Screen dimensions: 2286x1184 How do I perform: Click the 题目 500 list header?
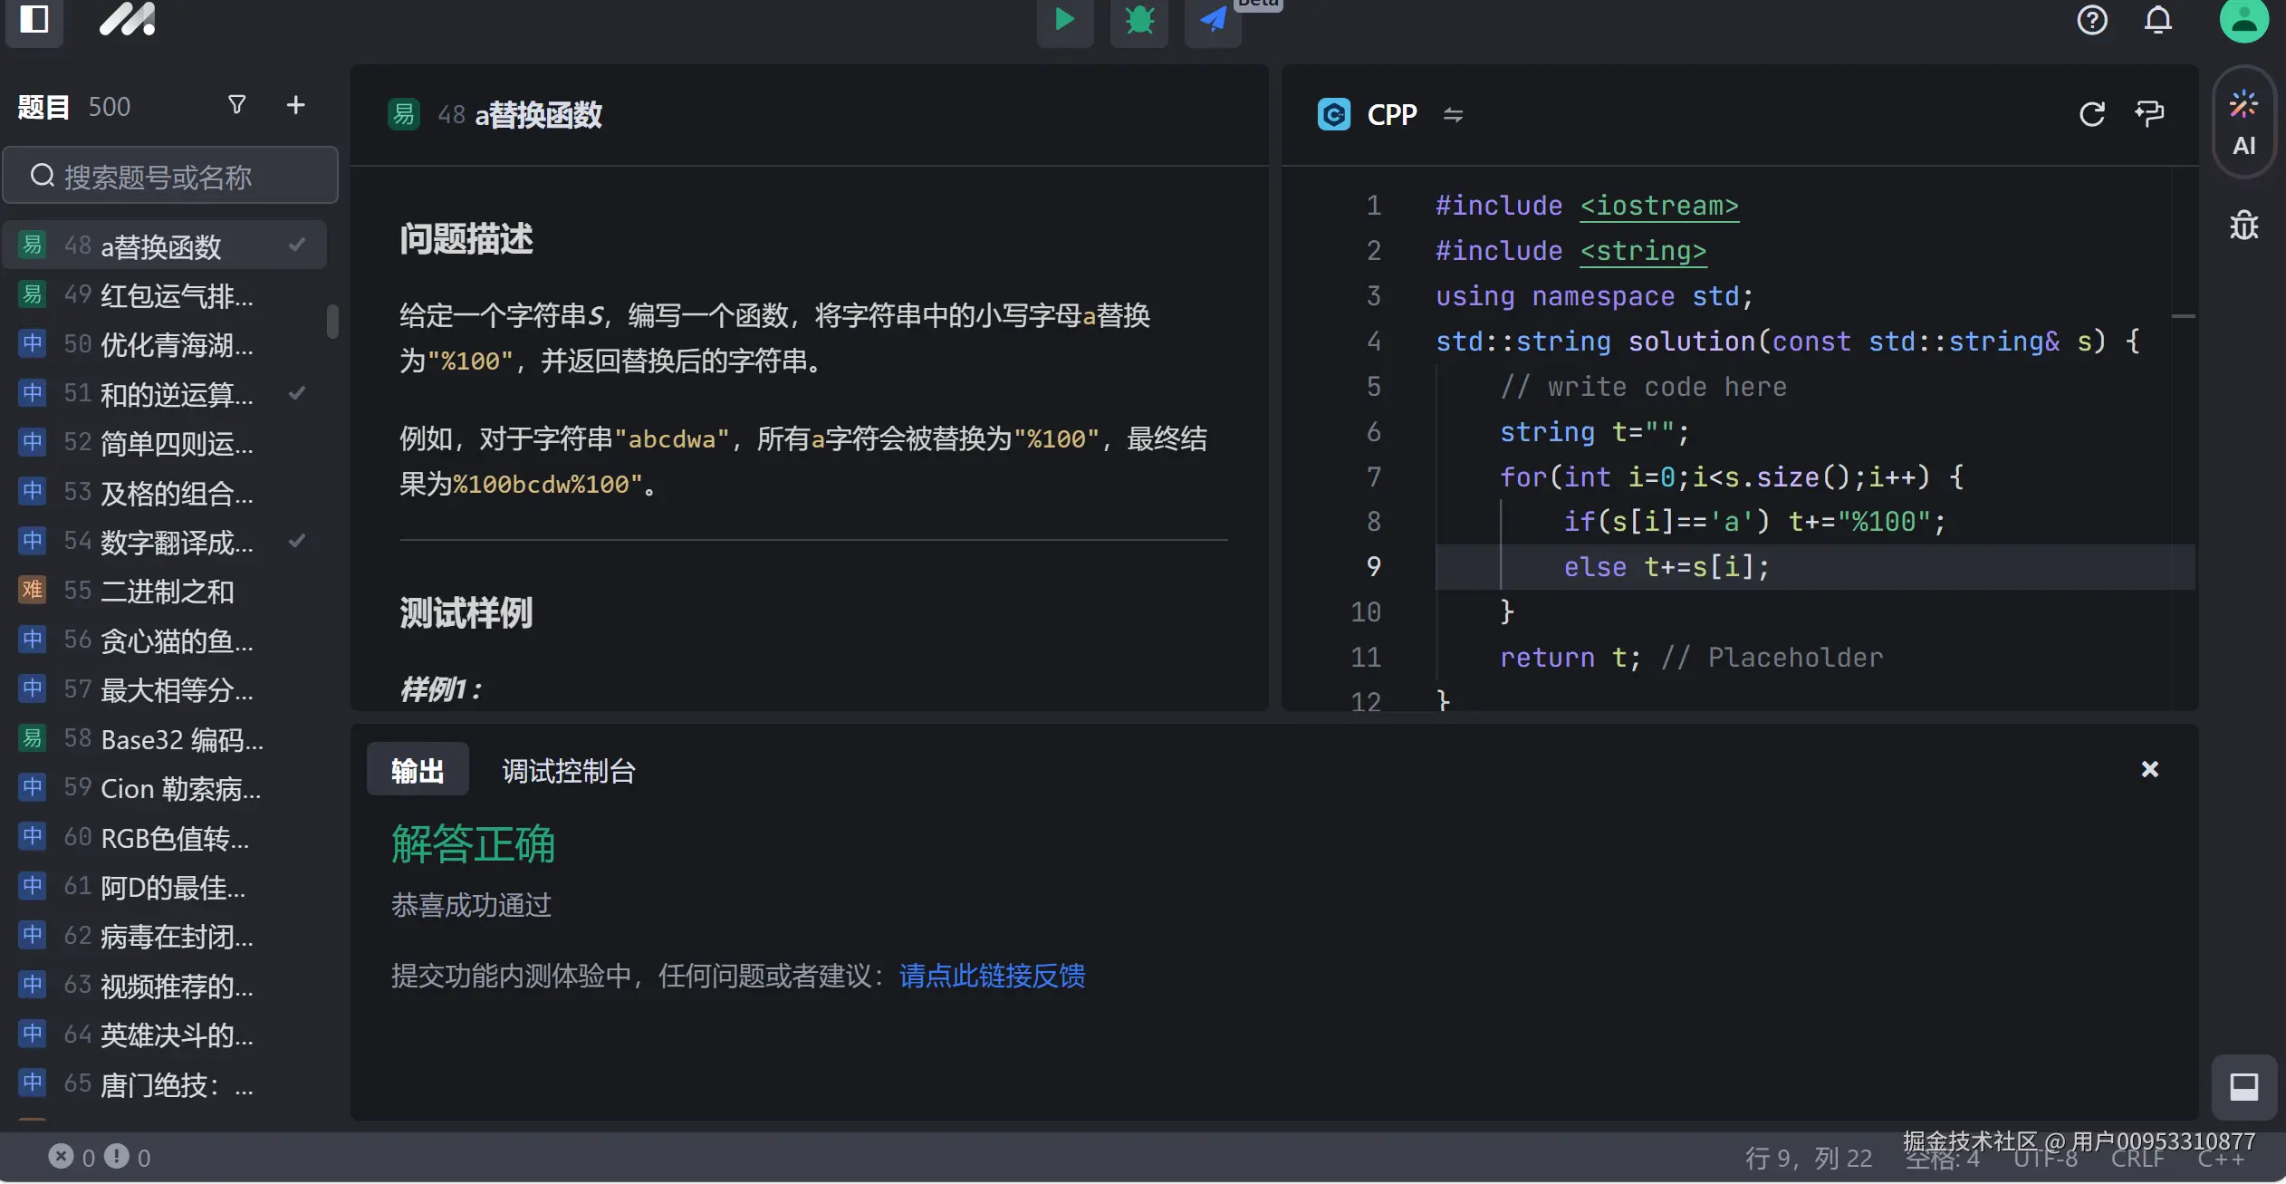[x=74, y=107]
